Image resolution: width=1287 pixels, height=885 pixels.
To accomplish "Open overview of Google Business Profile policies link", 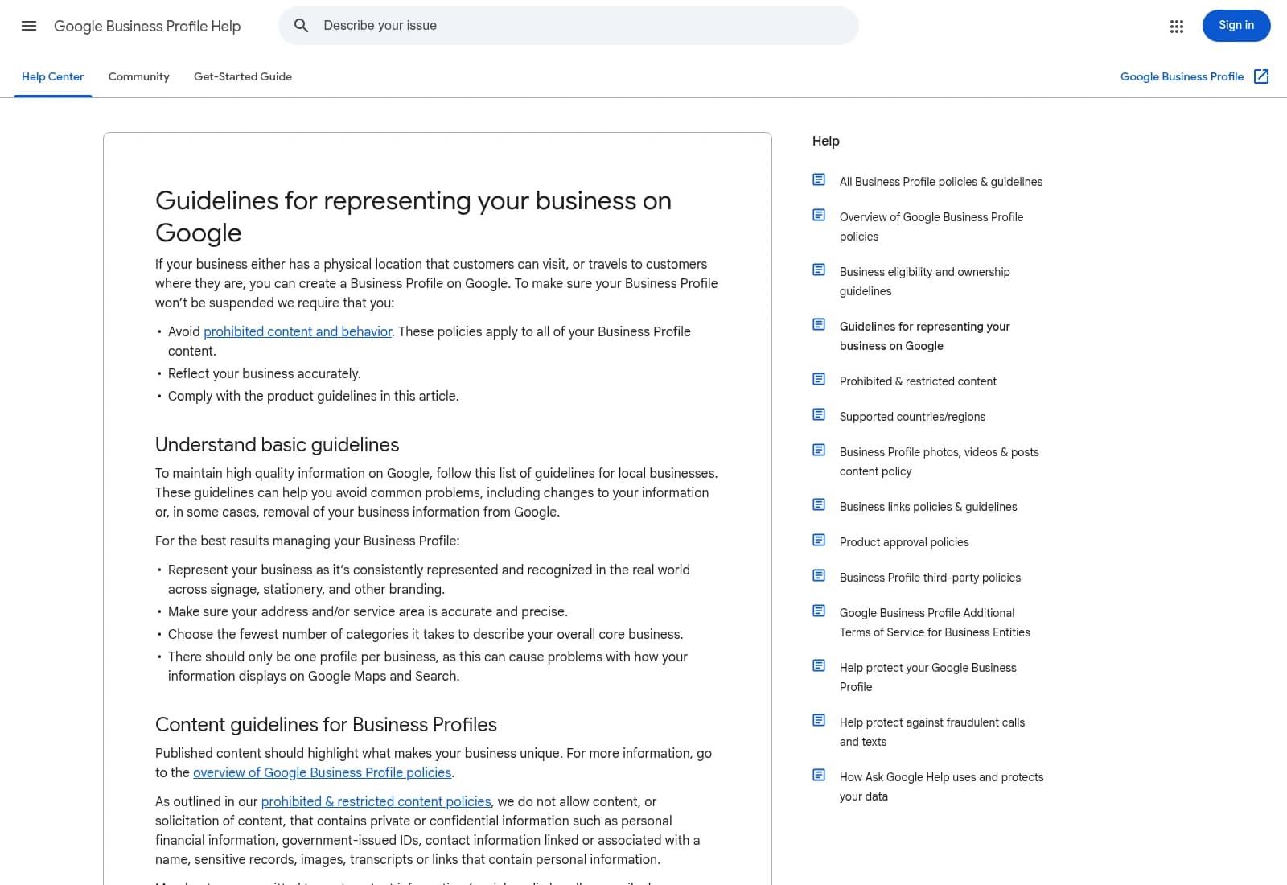I will pyautogui.click(x=322, y=772).
